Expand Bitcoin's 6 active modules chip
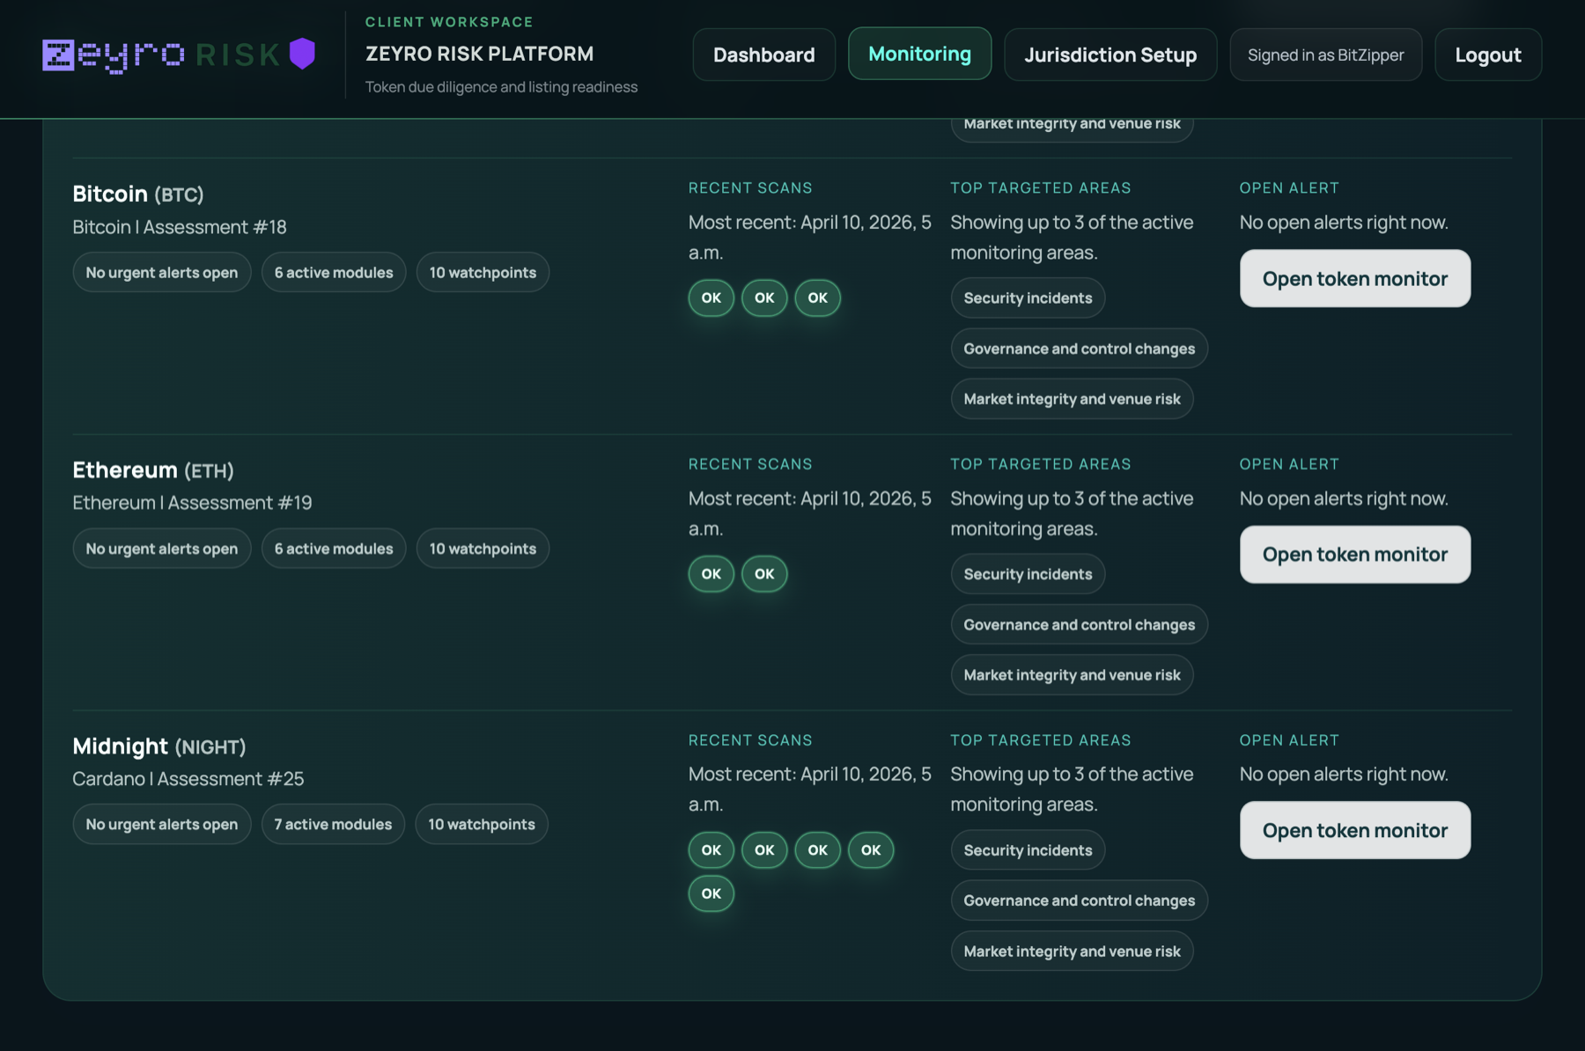The image size is (1585, 1051). [x=333, y=272]
